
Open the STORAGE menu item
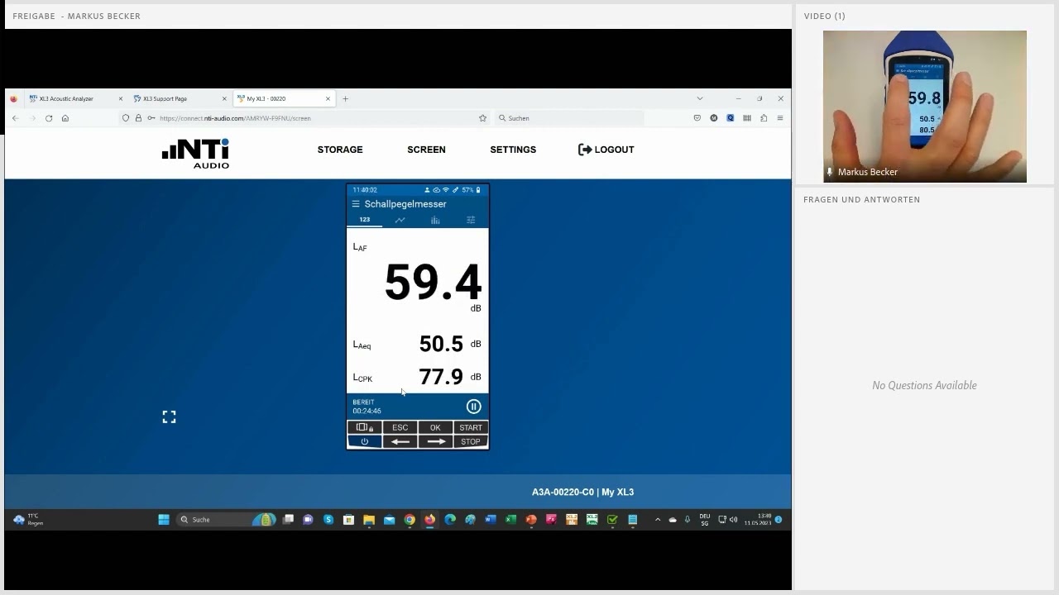340,150
